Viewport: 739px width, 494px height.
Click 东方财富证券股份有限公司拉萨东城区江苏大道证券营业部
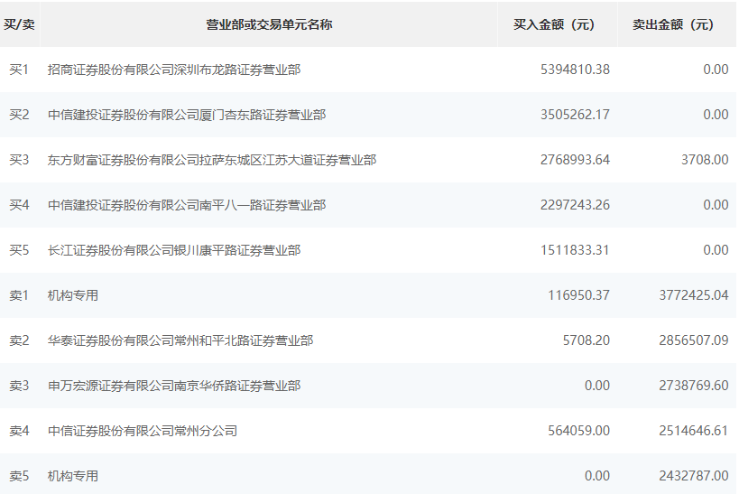212,160
